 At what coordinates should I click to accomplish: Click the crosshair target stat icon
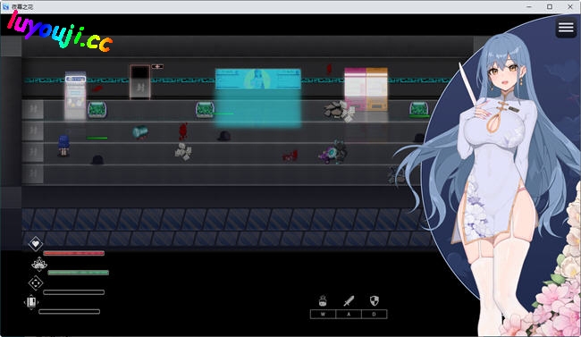(36, 283)
